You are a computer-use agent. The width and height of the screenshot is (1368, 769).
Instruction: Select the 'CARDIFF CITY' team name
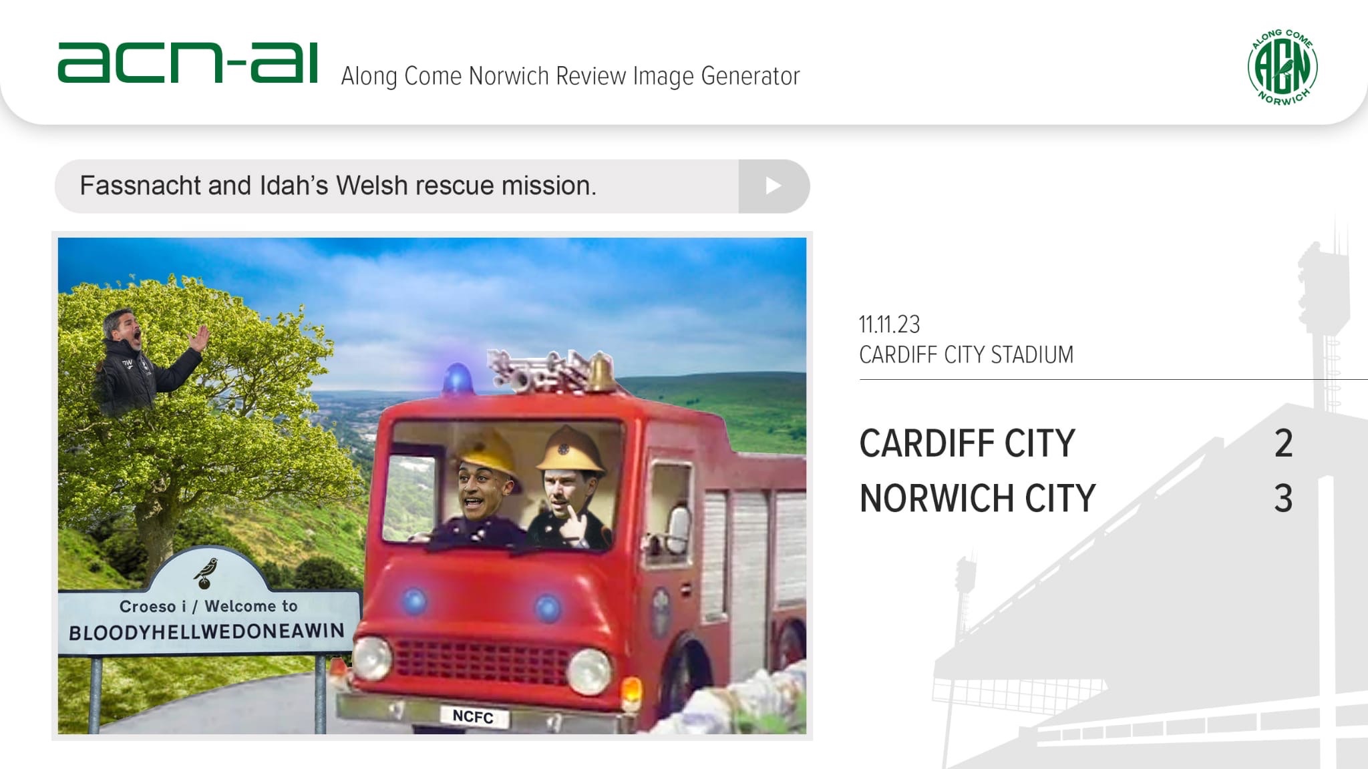pos(967,443)
